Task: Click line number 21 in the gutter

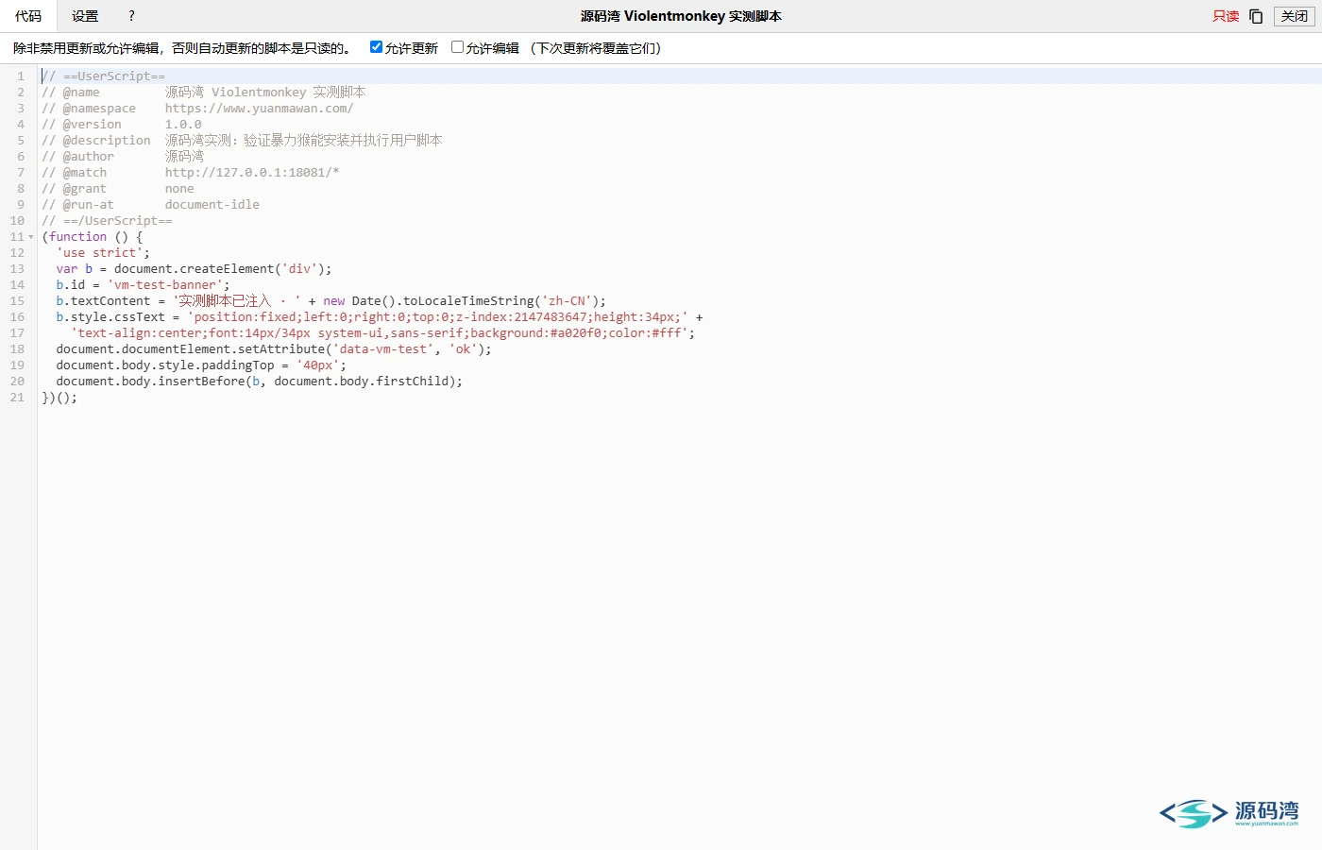Action: [17, 398]
